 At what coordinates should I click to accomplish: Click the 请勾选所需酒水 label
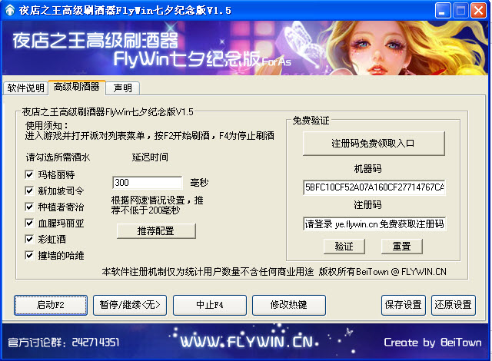[58, 157]
